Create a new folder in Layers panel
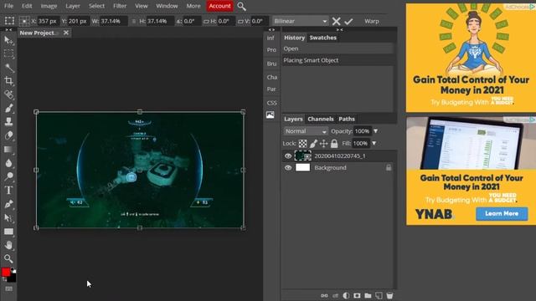This screenshot has width=536, height=301. [x=368, y=295]
